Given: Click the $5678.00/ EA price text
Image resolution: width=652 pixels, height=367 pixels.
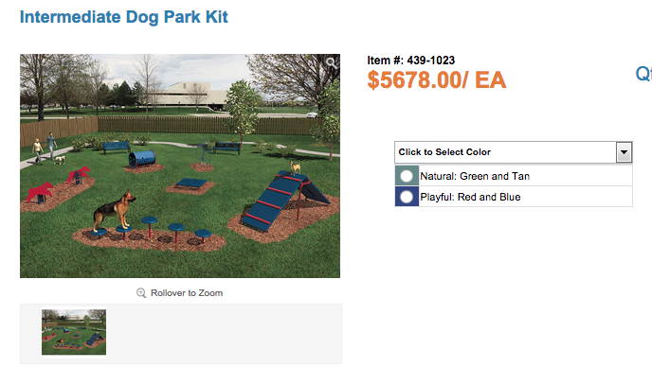Looking at the screenshot, I should [436, 80].
